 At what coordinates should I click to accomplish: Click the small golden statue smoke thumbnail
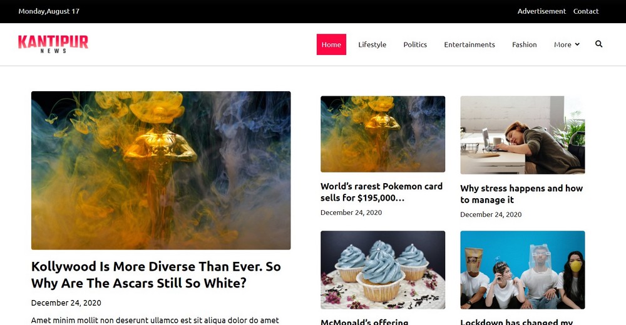click(382, 134)
